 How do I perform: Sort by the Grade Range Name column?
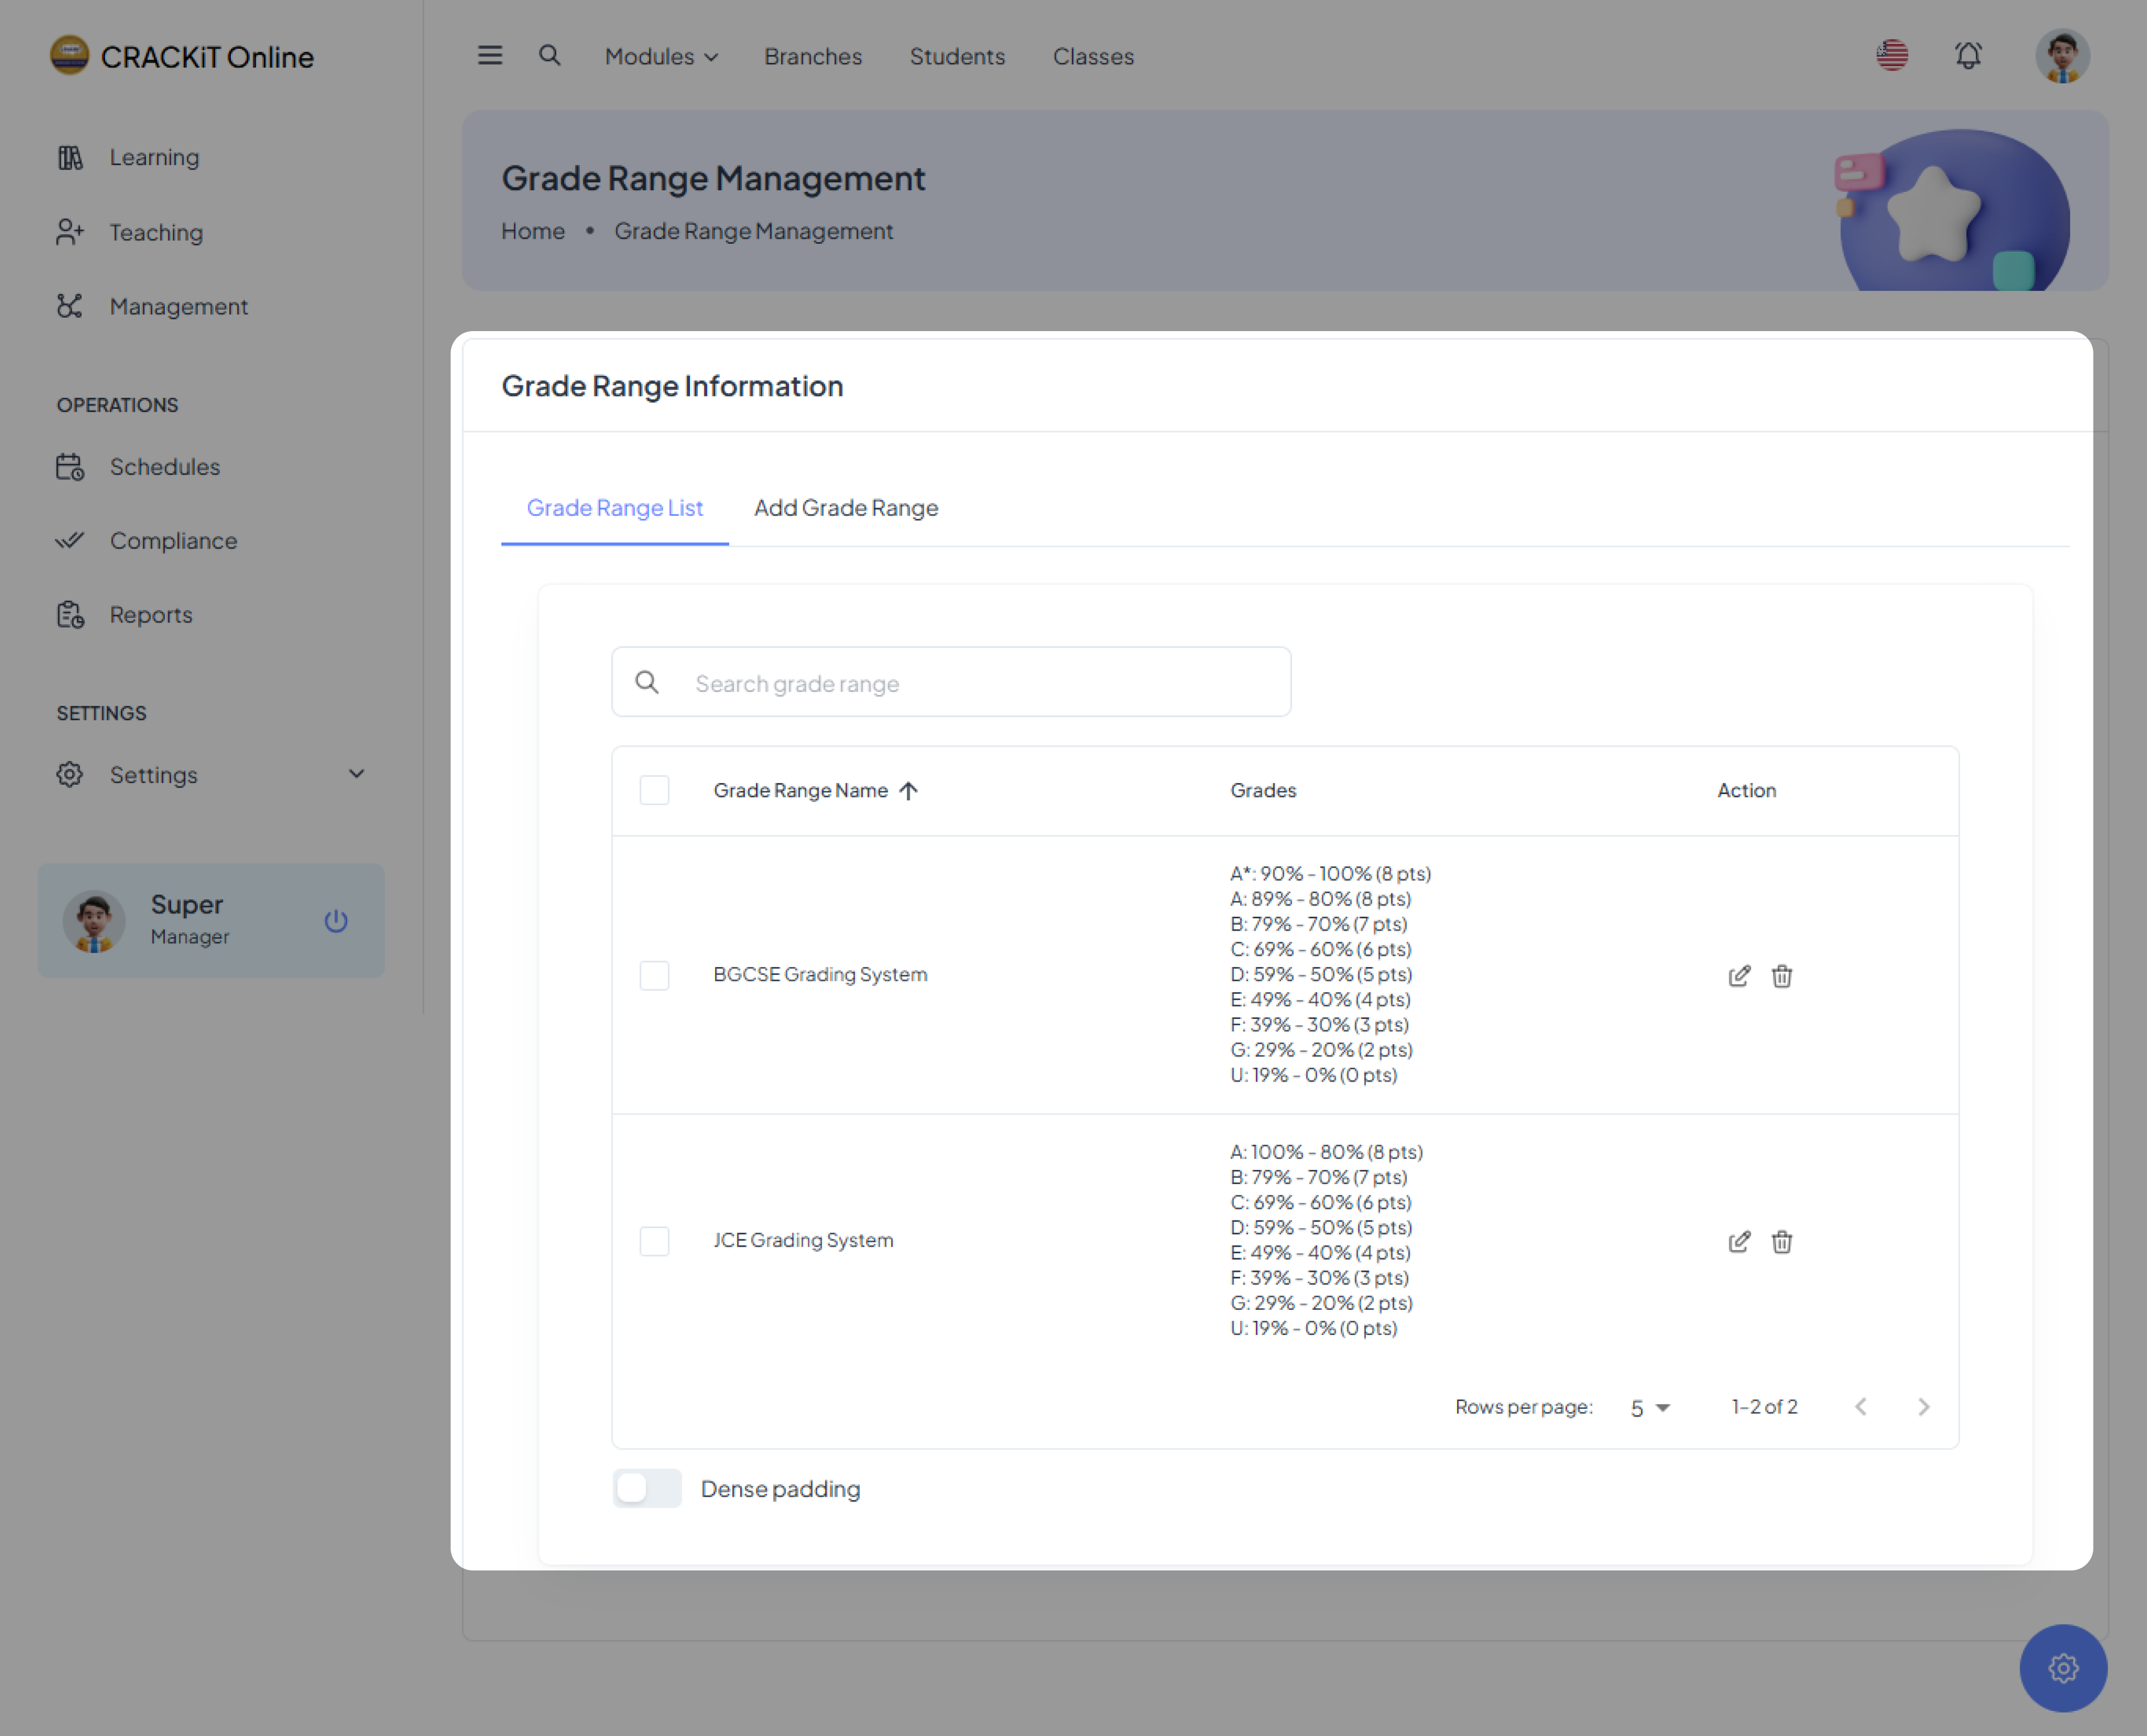[801, 790]
